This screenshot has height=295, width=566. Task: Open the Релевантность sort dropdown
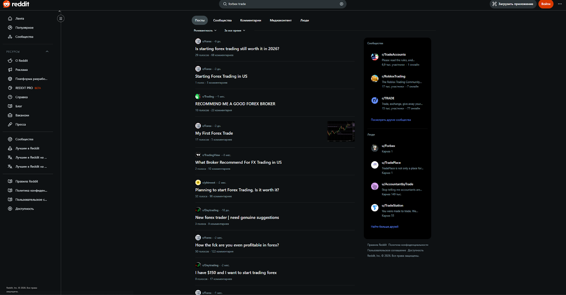click(205, 30)
